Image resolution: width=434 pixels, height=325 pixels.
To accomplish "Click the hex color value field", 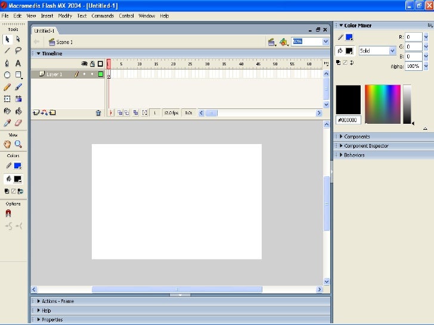I will point(348,120).
